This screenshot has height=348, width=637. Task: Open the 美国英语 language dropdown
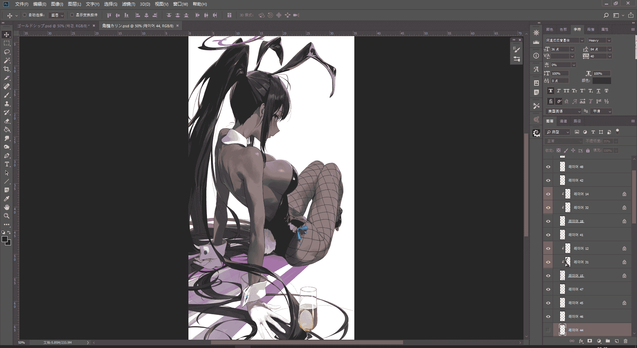click(564, 111)
